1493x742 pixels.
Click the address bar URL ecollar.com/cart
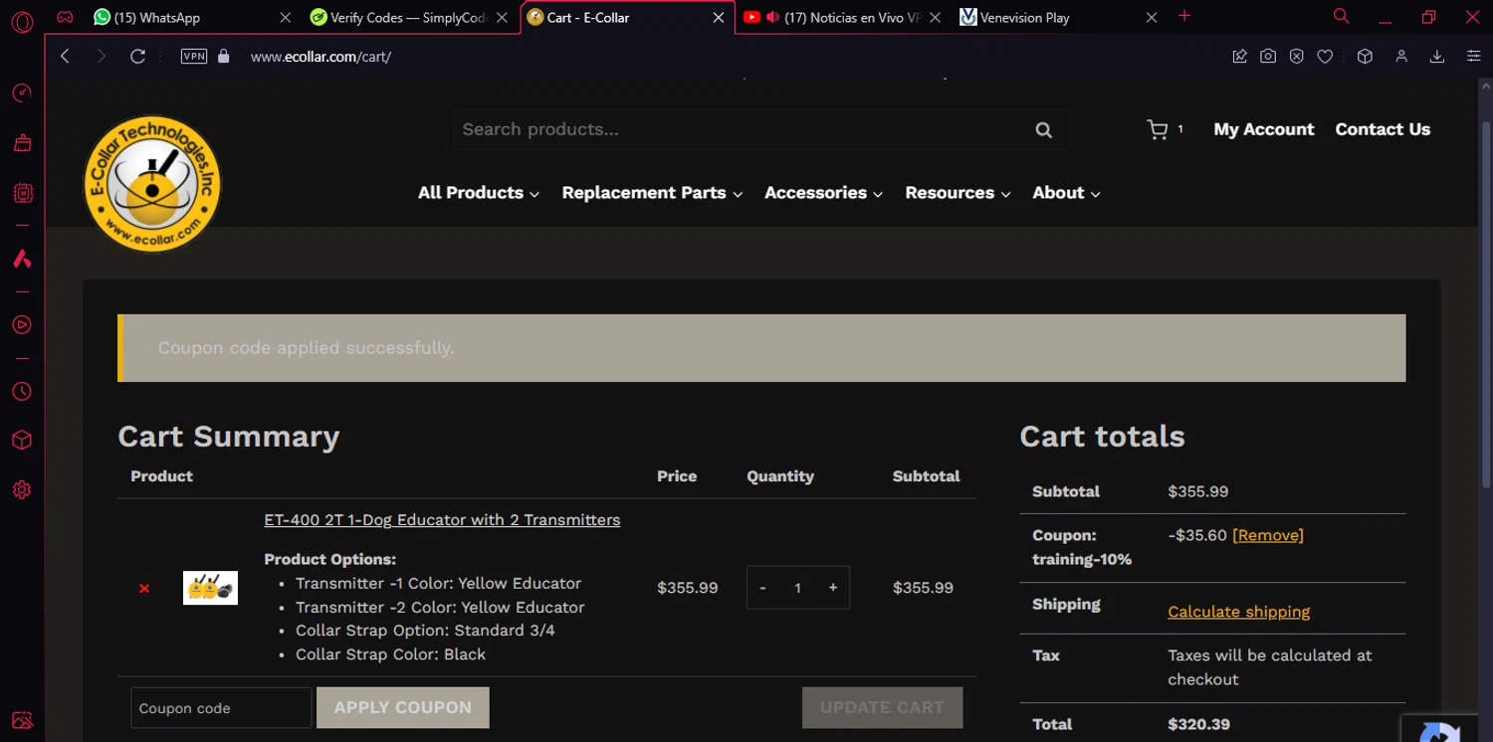[320, 57]
